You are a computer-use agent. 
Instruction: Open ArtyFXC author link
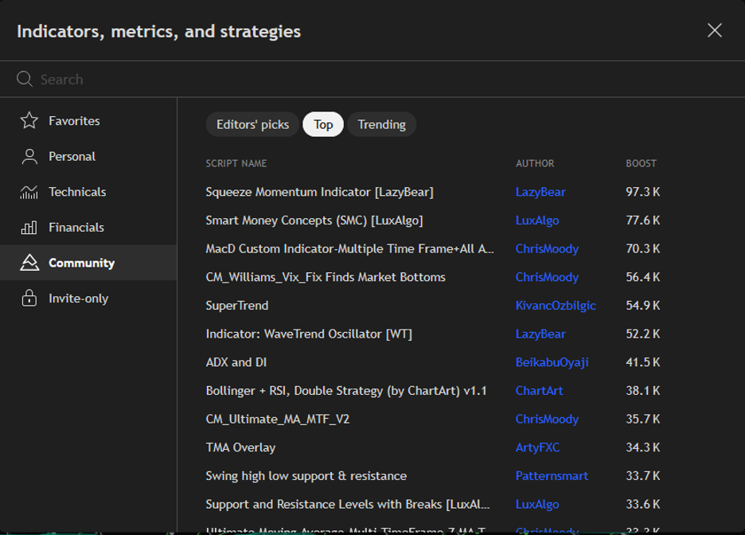pos(537,447)
